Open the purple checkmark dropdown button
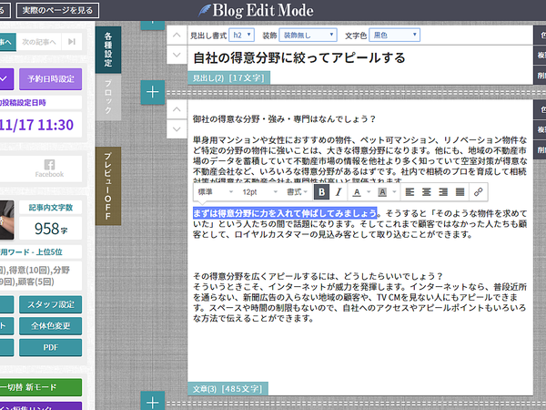 [5, 79]
